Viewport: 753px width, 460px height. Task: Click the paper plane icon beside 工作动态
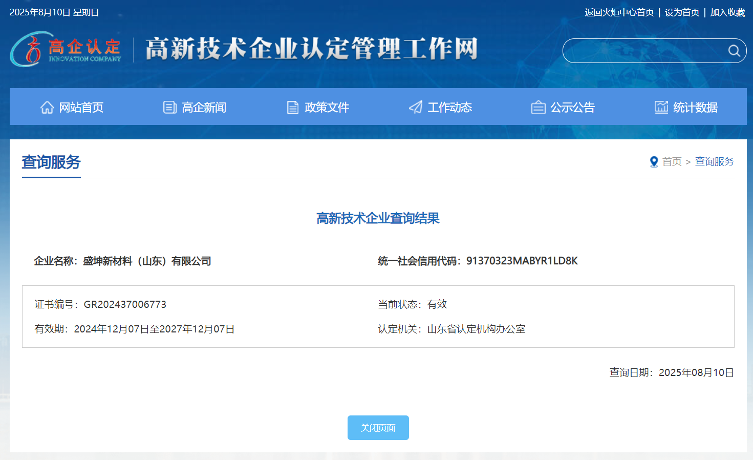click(x=416, y=107)
